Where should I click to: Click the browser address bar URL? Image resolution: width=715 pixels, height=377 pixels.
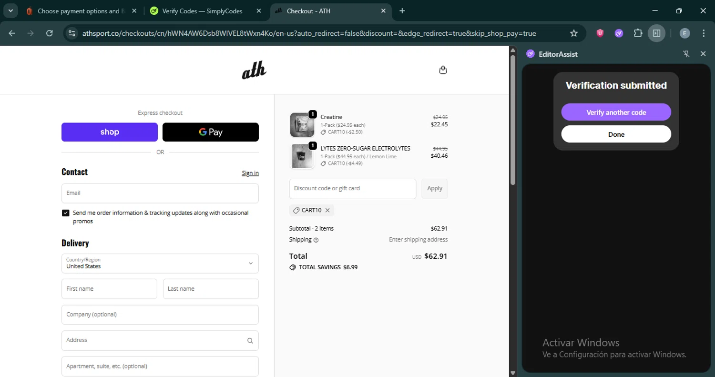[x=309, y=33]
